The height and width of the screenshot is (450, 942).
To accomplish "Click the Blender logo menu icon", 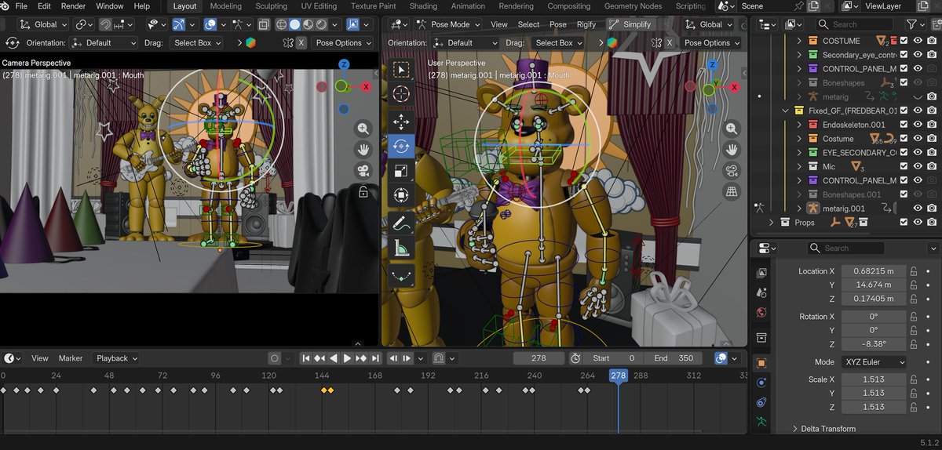I will 5,5.
